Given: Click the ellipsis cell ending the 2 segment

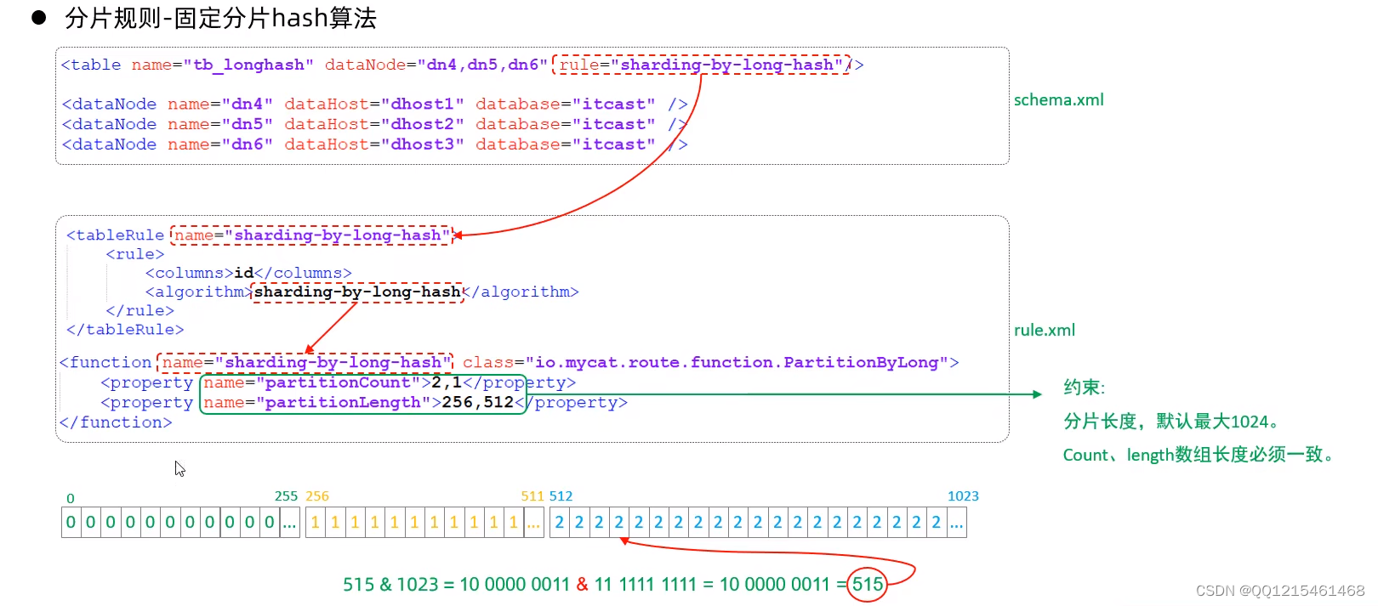Looking at the screenshot, I should (957, 523).
